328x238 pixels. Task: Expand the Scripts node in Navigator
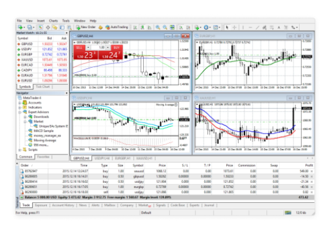(20, 149)
